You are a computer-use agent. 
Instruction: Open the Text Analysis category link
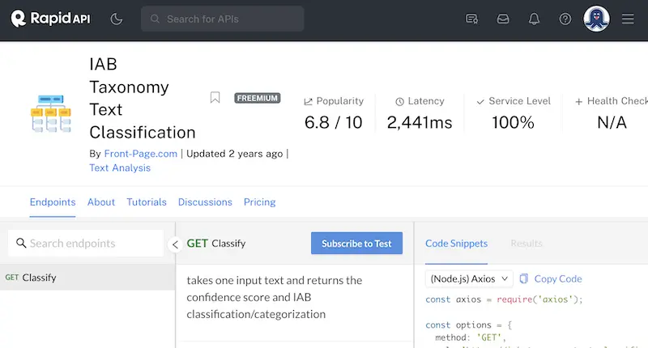(120, 168)
